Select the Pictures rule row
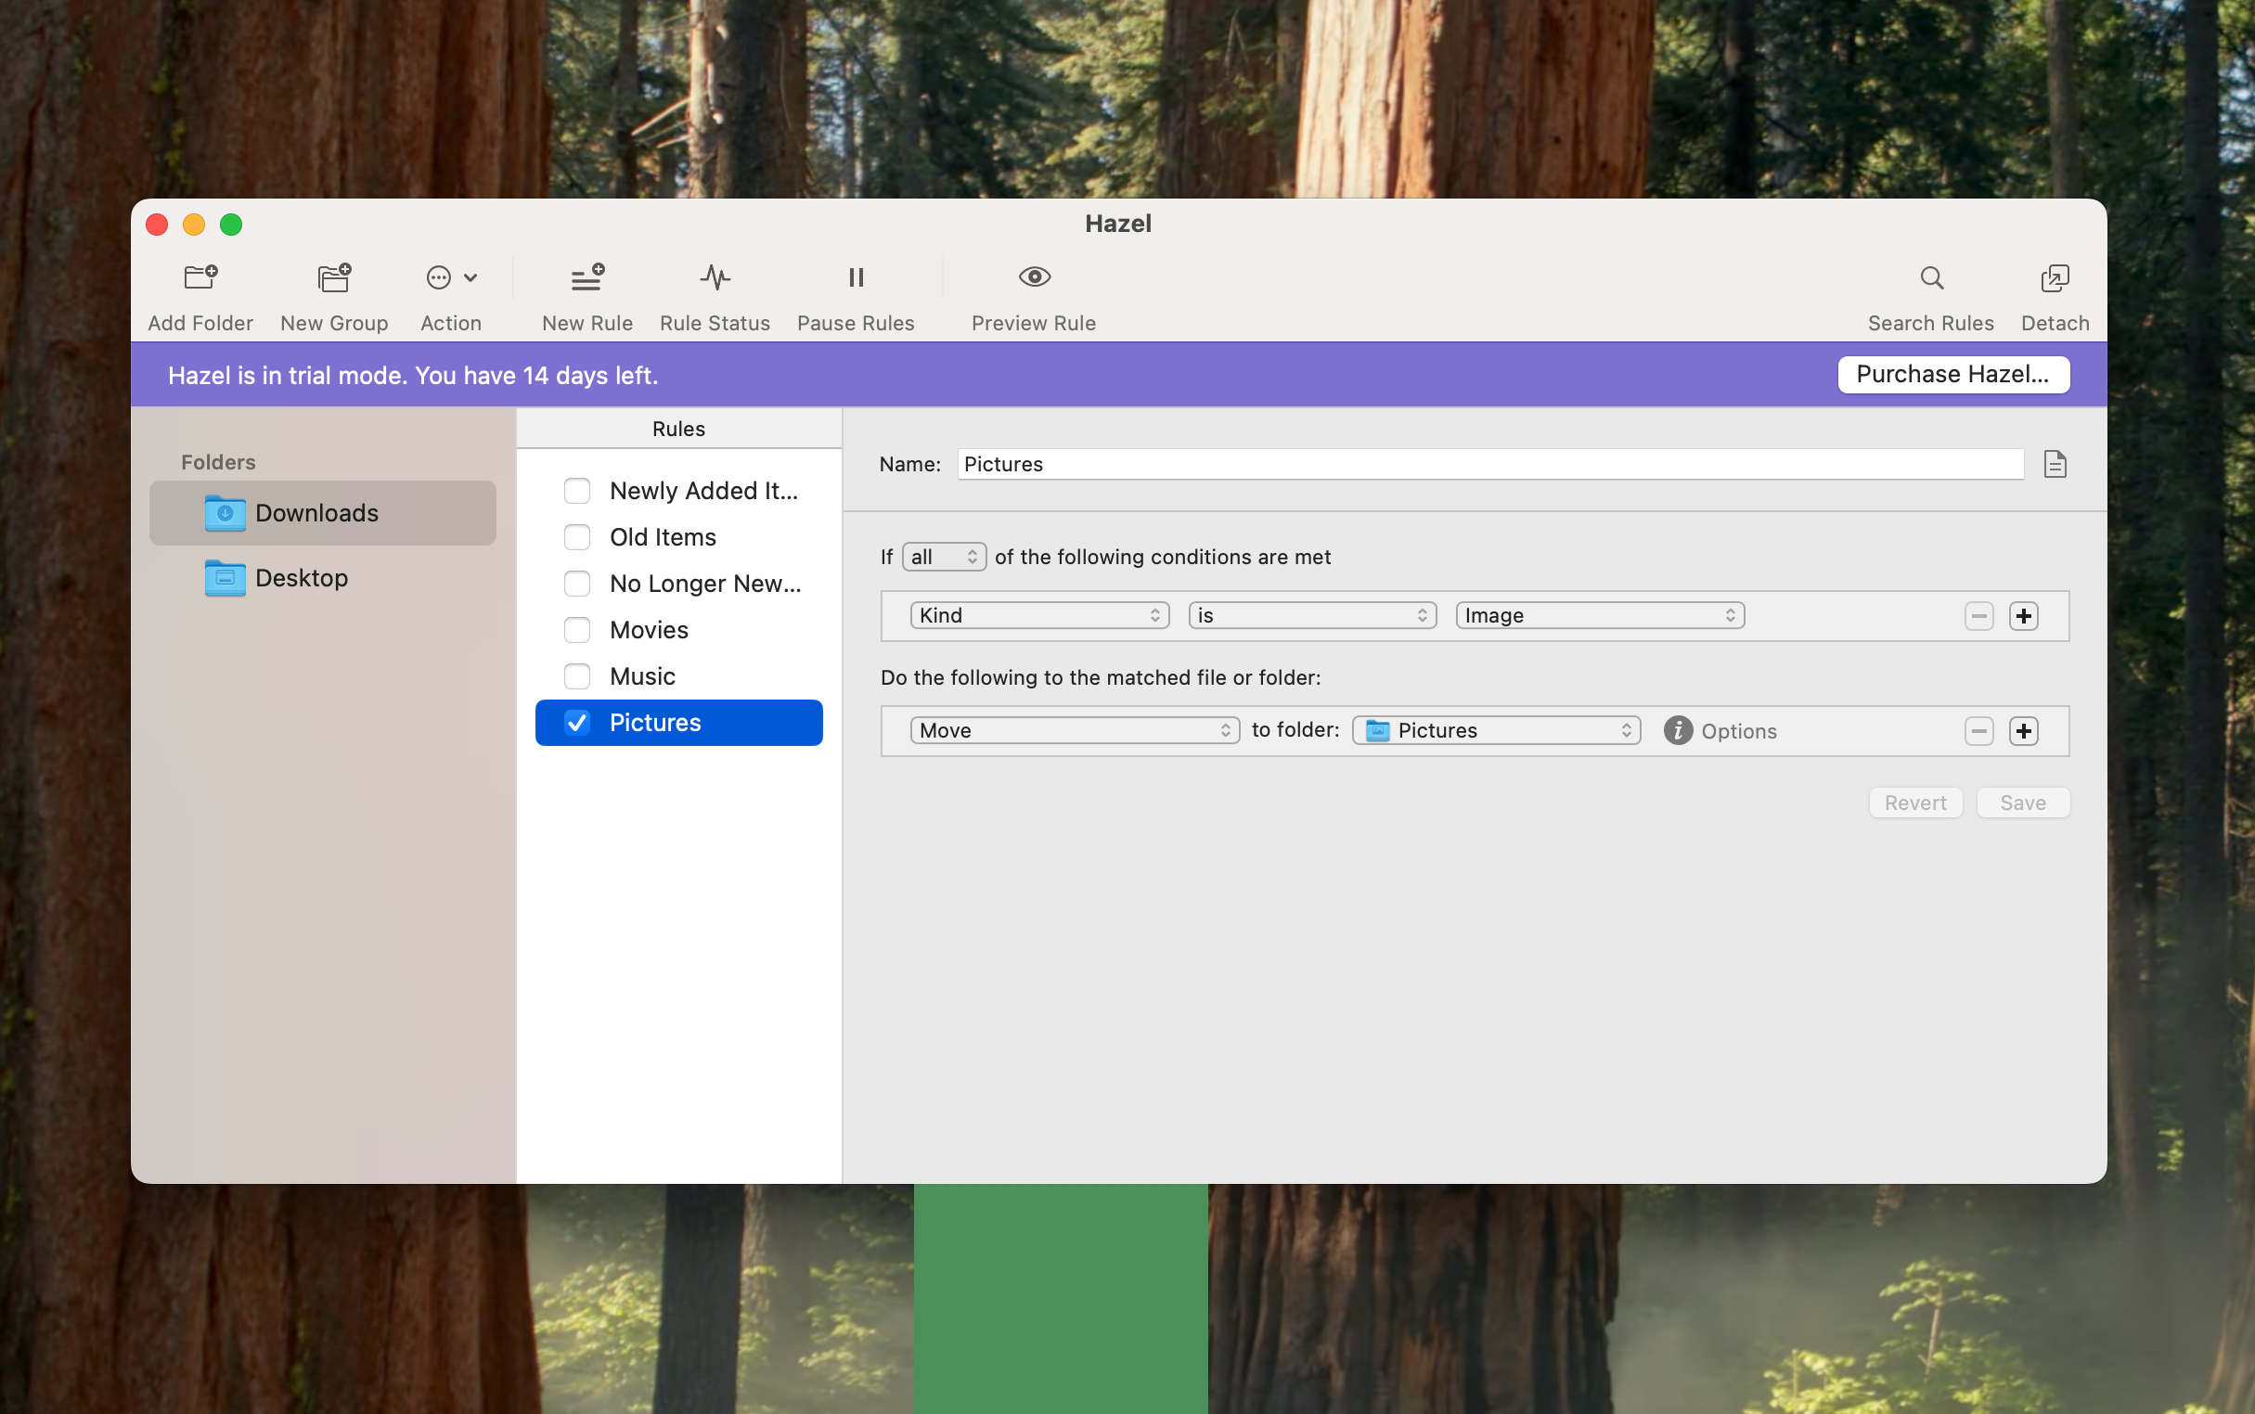This screenshot has width=2255, height=1414. (679, 722)
